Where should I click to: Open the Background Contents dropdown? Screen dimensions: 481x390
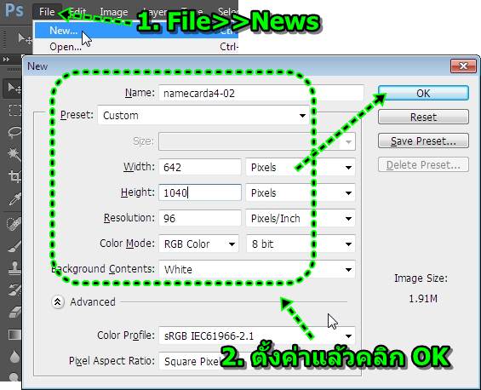[257, 269]
